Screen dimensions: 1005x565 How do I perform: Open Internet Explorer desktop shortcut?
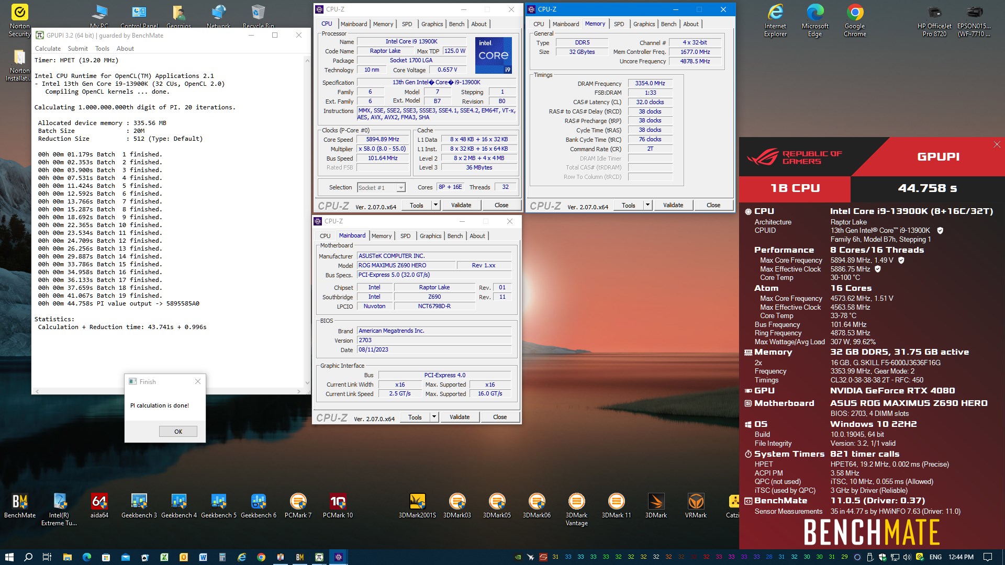tap(775, 21)
